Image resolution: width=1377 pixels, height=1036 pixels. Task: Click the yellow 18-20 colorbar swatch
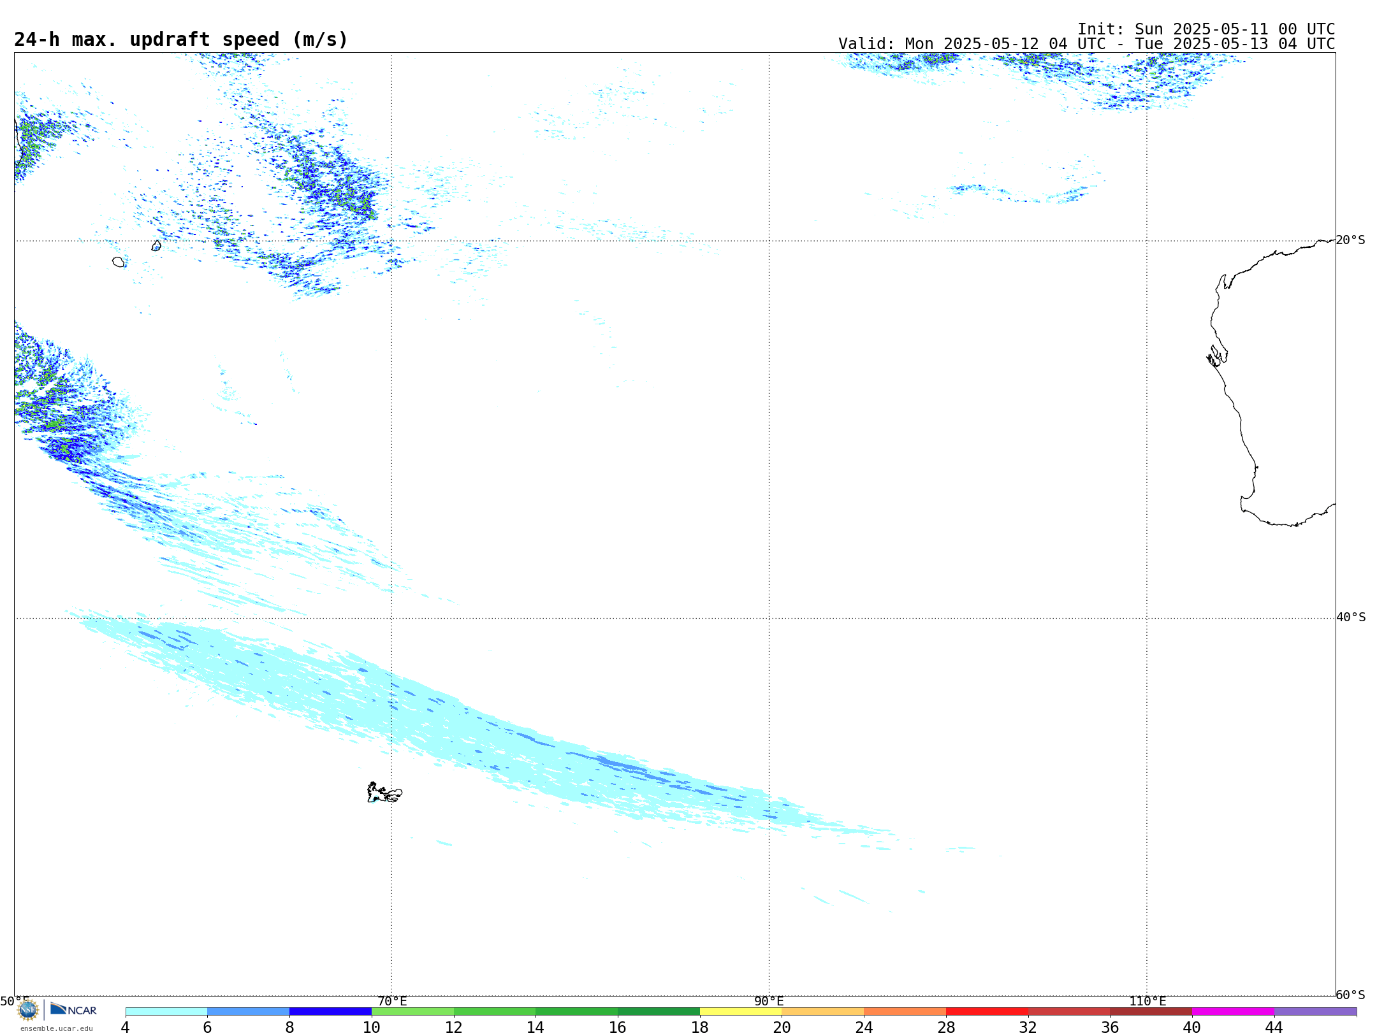(x=741, y=1012)
